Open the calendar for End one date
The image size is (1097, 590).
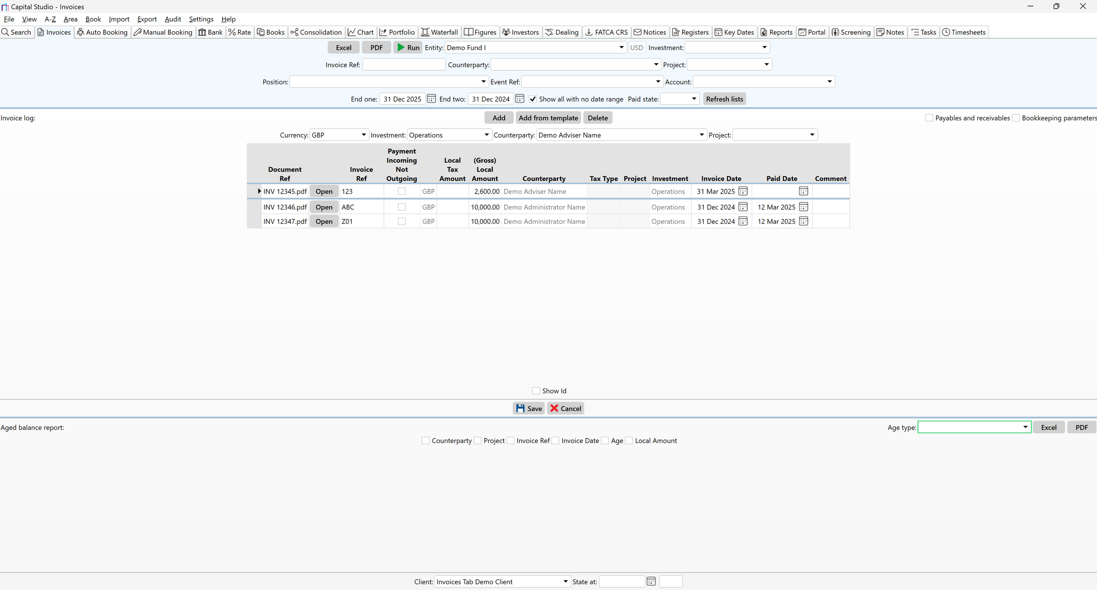coord(431,99)
